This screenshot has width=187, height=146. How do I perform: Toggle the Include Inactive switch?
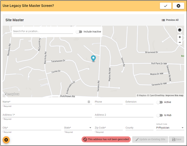point(79,32)
